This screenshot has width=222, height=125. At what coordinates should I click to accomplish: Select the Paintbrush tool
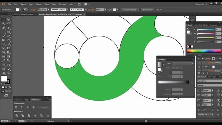[x=4, y=36]
